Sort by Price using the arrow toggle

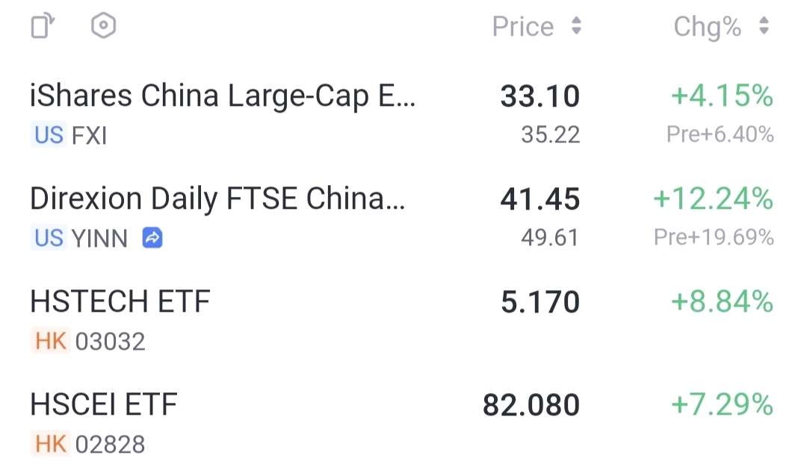[x=576, y=25]
